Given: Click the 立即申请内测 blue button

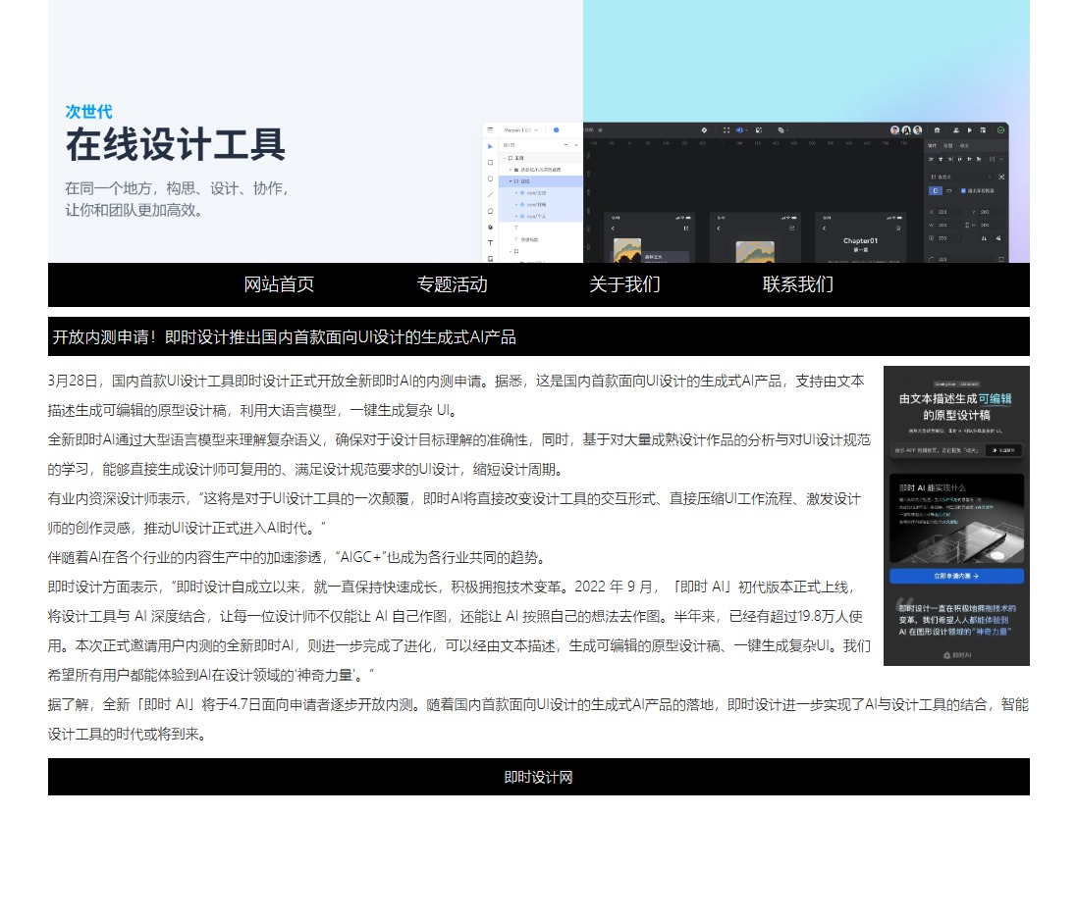Looking at the screenshot, I should coord(955,577).
